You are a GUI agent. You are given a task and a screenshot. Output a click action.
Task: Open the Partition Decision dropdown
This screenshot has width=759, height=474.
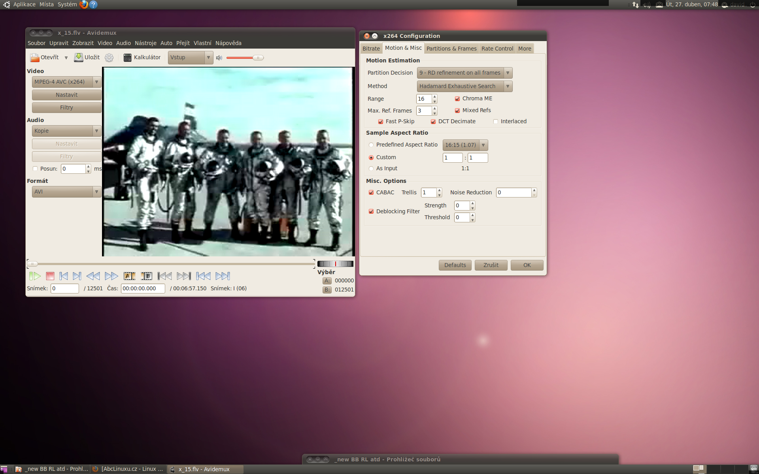(464, 73)
